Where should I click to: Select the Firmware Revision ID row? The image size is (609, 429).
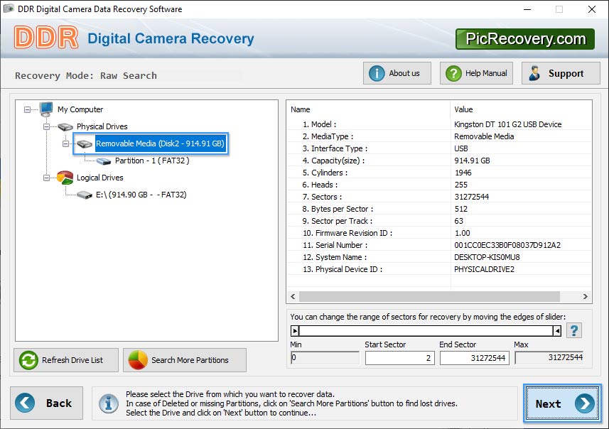click(x=439, y=233)
